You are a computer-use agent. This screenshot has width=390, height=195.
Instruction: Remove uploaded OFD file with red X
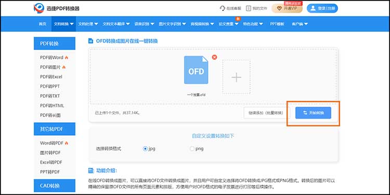click(x=214, y=57)
